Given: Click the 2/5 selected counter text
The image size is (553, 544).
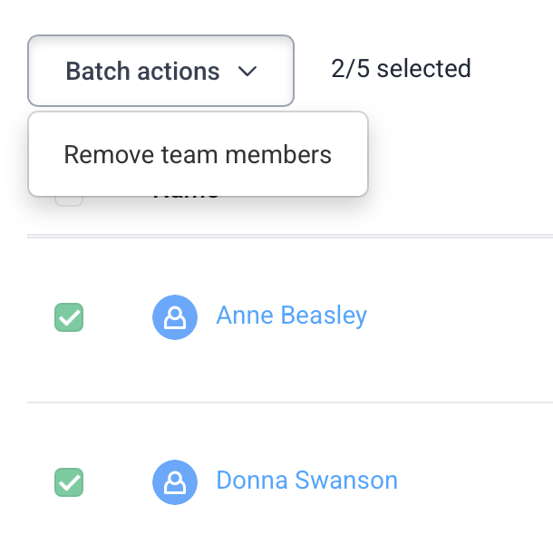Looking at the screenshot, I should (x=401, y=69).
